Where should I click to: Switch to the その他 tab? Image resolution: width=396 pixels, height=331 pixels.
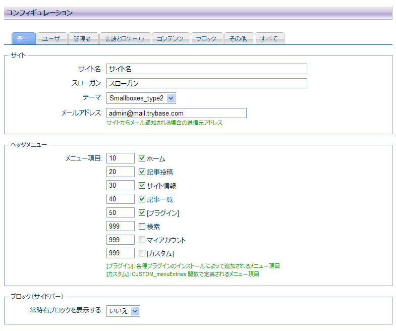pos(238,39)
